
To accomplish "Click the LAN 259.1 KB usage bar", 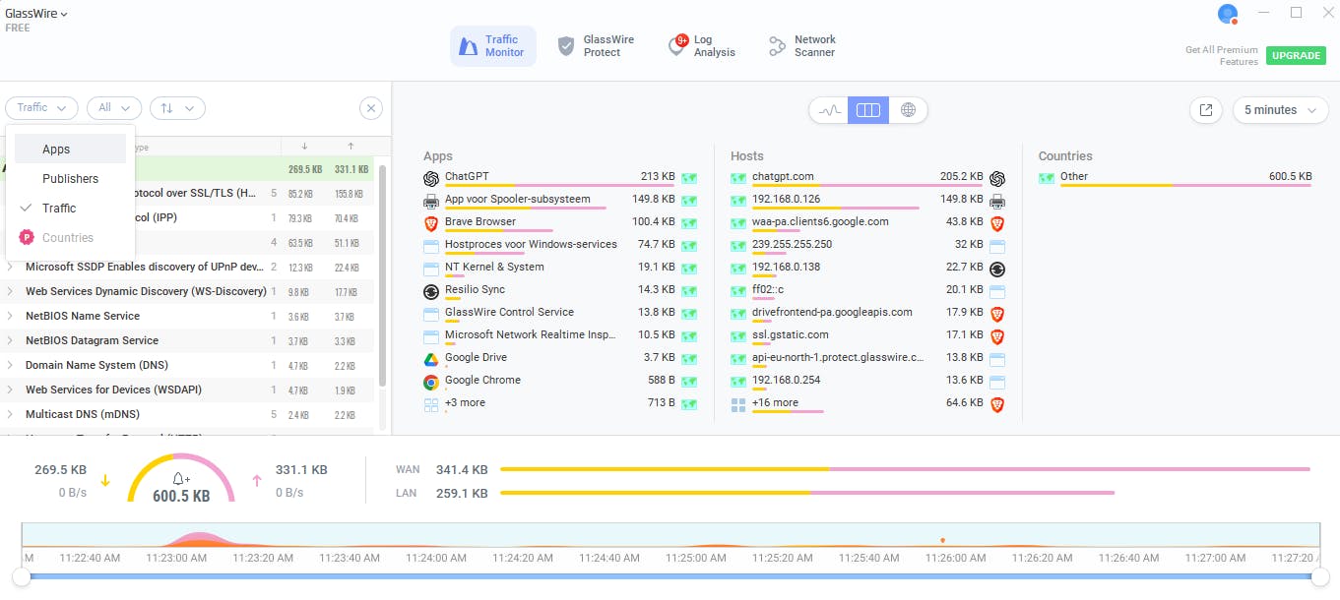I will click(x=807, y=493).
